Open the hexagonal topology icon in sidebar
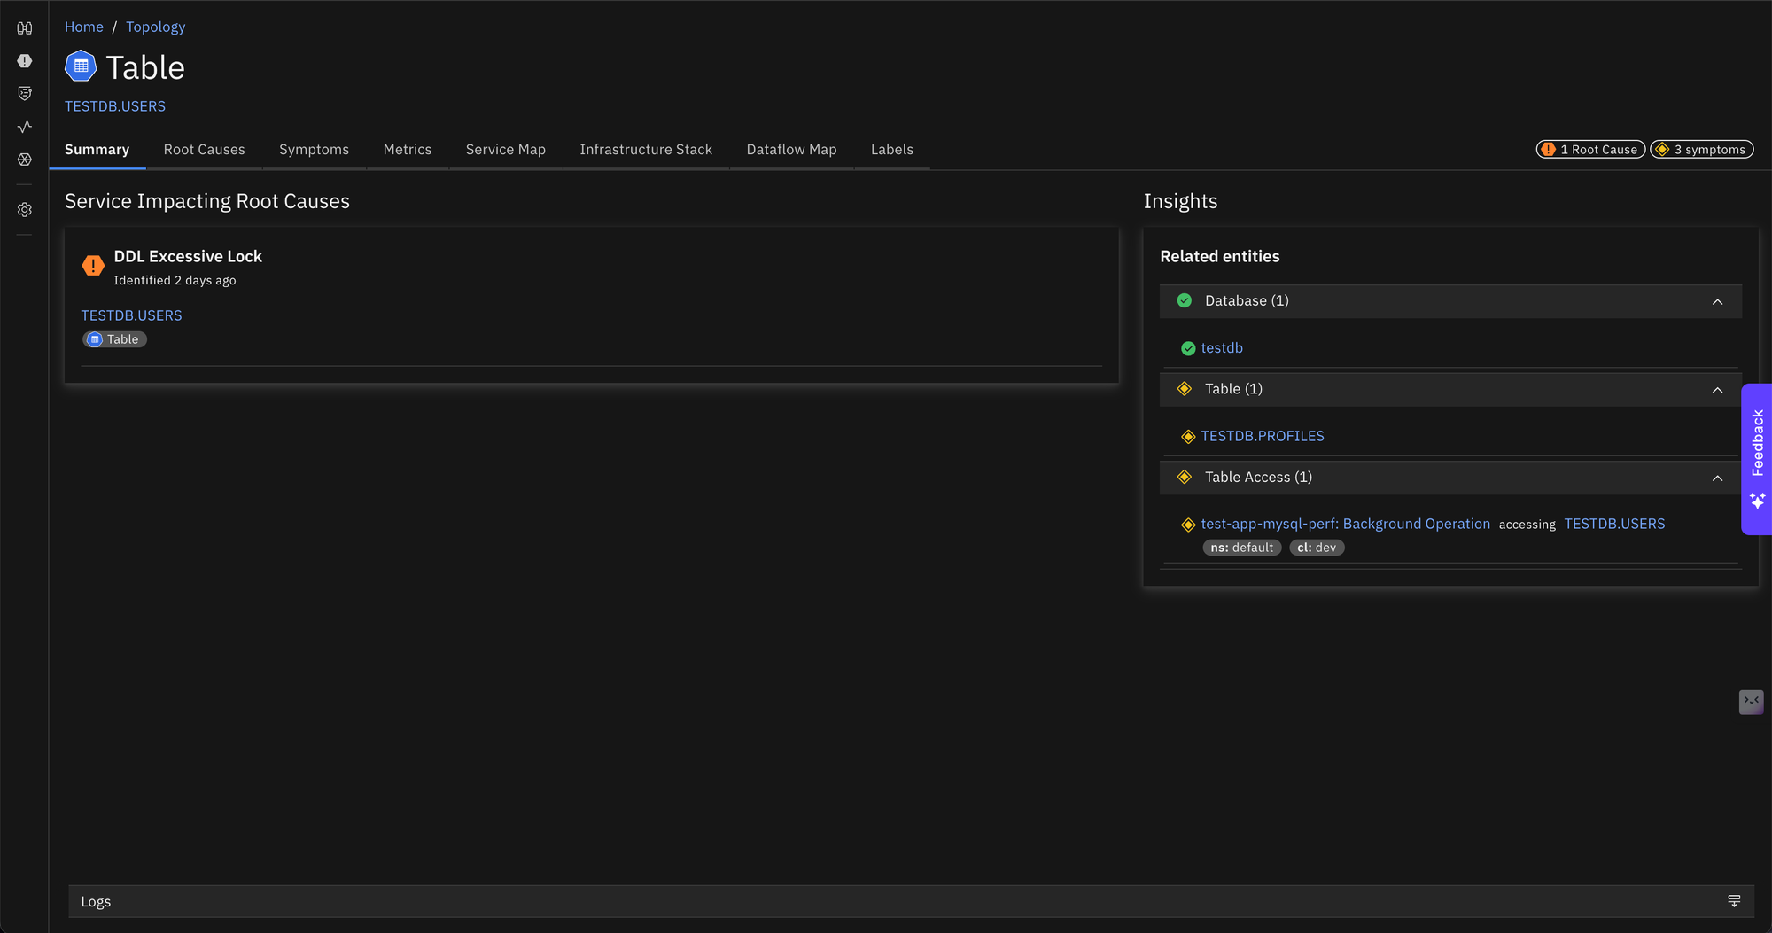The image size is (1772, 933). click(25, 159)
